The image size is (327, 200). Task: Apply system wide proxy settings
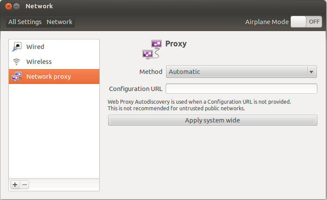click(213, 120)
